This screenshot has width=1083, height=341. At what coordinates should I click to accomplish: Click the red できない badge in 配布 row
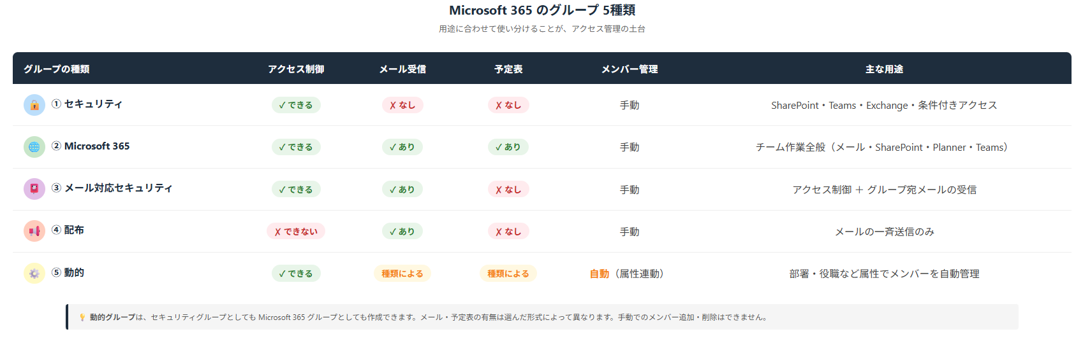click(x=296, y=232)
